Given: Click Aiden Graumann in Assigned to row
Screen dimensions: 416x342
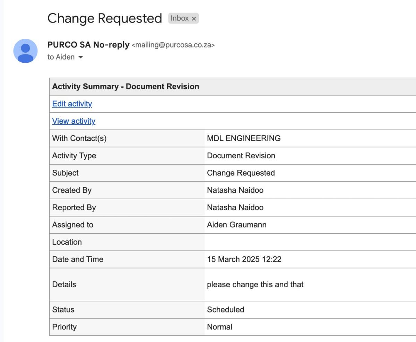Looking at the screenshot, I should [x=237, y=225].
